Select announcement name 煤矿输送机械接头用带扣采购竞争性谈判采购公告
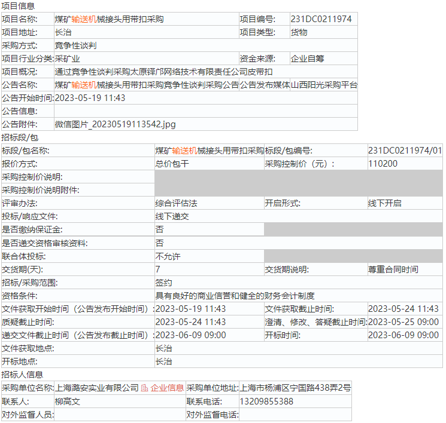The image size is (446, 423). click(147, 85)
